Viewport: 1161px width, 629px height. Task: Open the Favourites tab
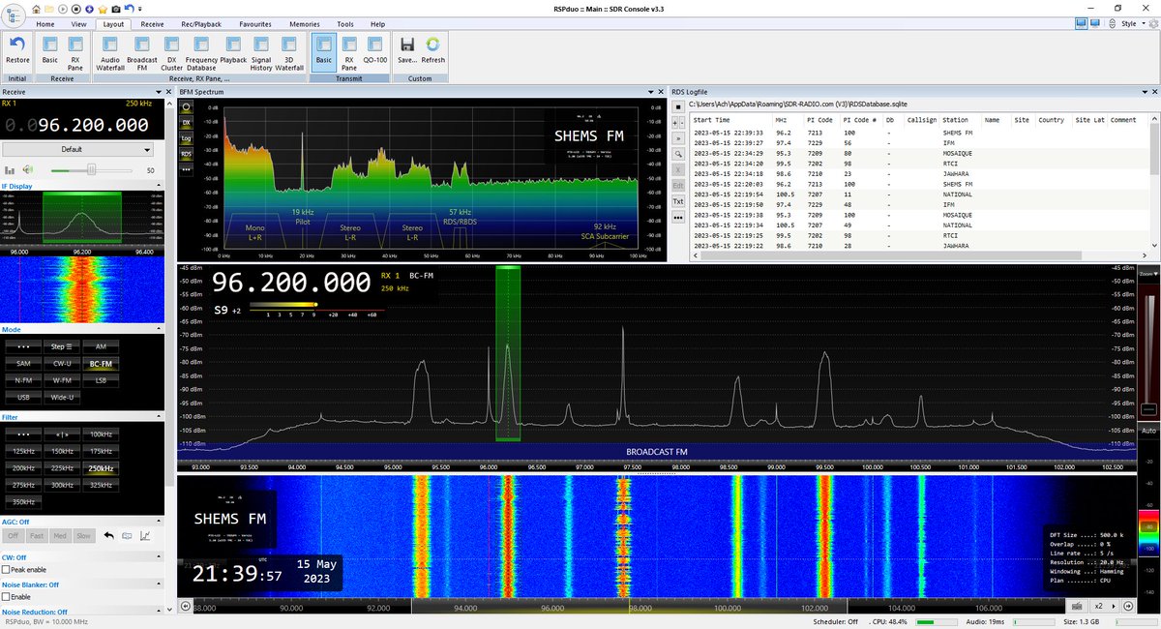255,23
